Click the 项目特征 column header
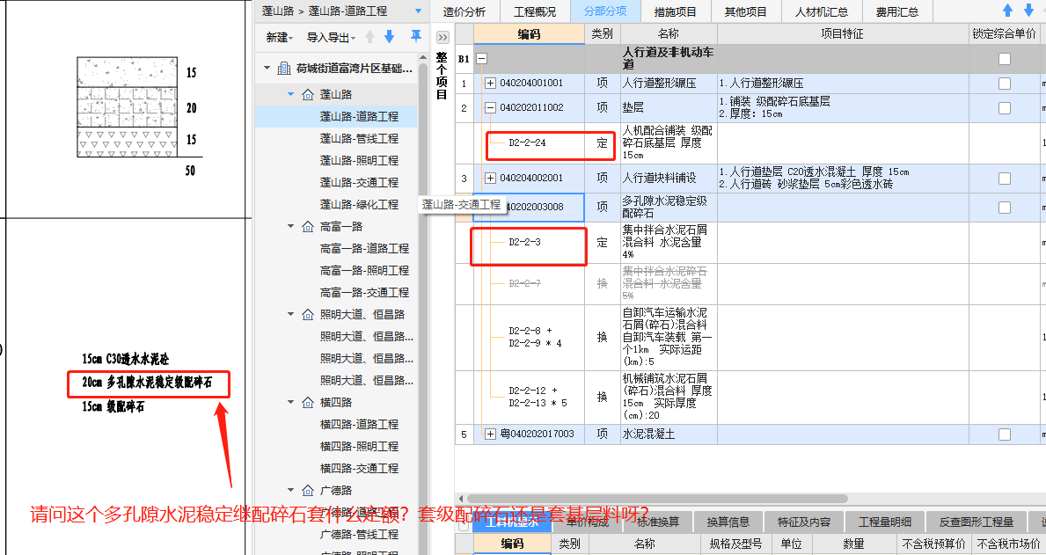1046x555 pixels. (x=843, y=34)
